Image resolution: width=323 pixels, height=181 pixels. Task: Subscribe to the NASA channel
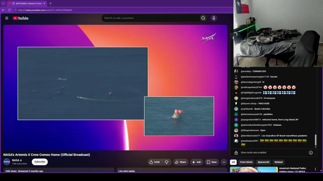(x=40, y=162)
